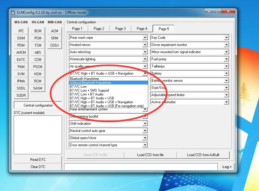Screen dimensions: 259x191
Task: Open the Fuel pump dropdown
Action: (x=226, y=59)
